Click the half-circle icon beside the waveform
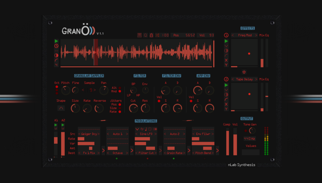Image resolution: width=322 pixels, height=183 pixels. click(56, 55)
